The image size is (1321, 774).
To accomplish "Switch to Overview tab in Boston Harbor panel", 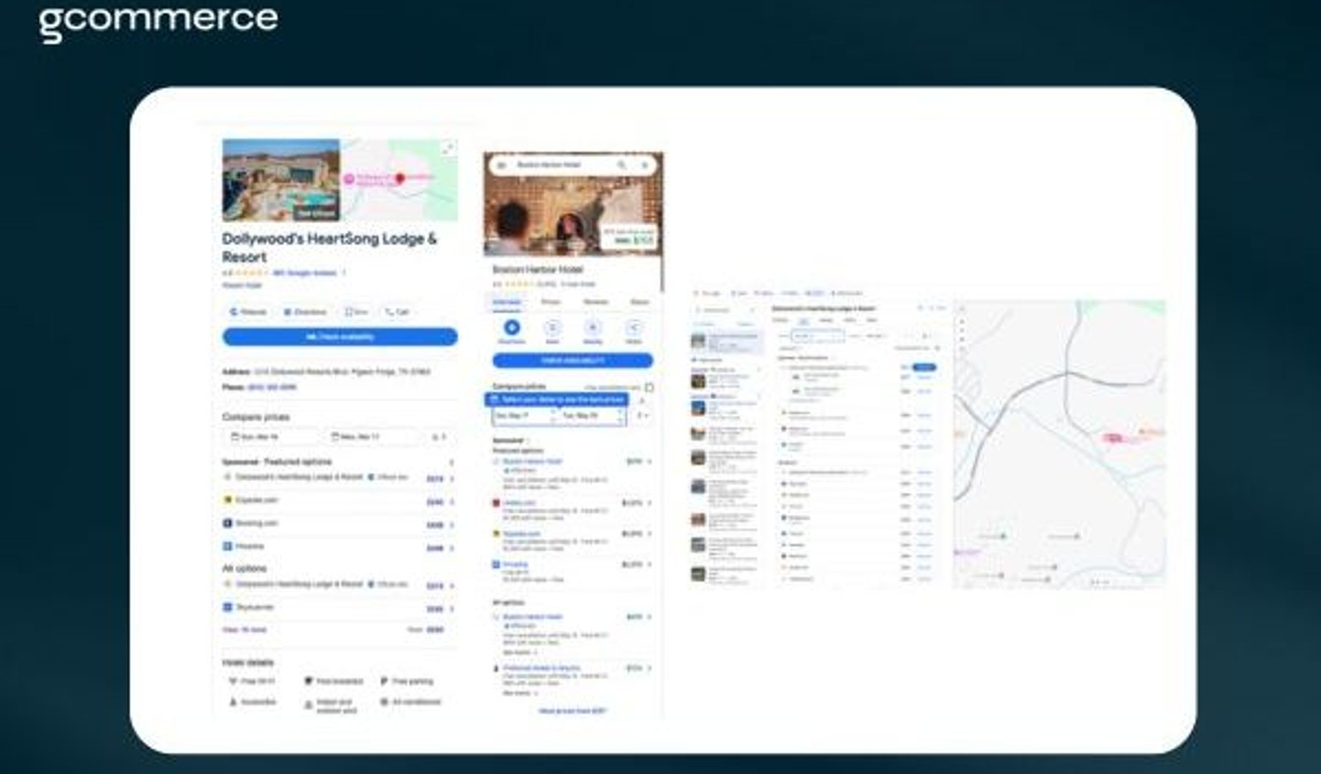I will click(506, 302).
